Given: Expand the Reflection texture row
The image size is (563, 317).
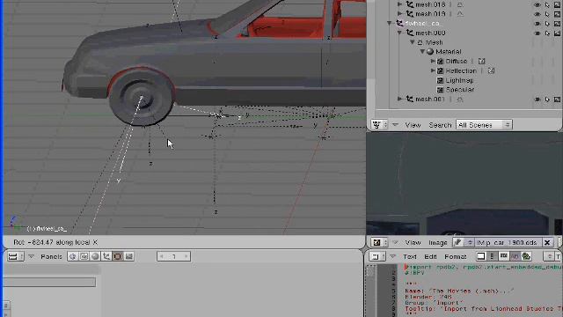Looking at the screenshot, I should click(x=433, y=70).
